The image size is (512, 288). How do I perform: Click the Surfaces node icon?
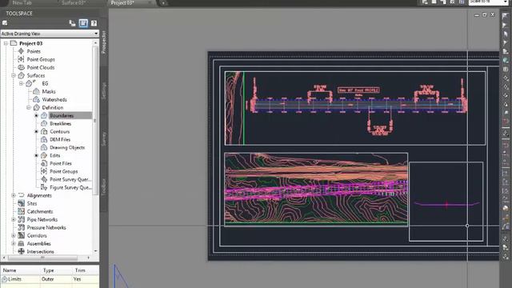pyautogui.click(x=22, y=75)
